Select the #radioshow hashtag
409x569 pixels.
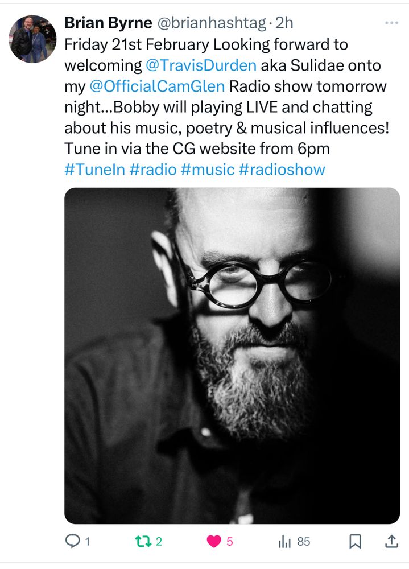click(x=282, y=170)
